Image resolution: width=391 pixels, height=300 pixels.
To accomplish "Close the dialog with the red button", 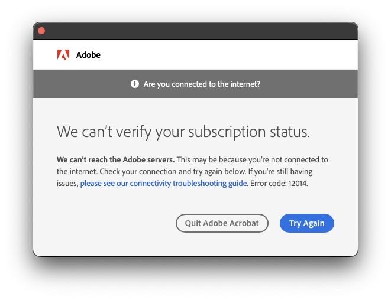I will pos(41,31).
